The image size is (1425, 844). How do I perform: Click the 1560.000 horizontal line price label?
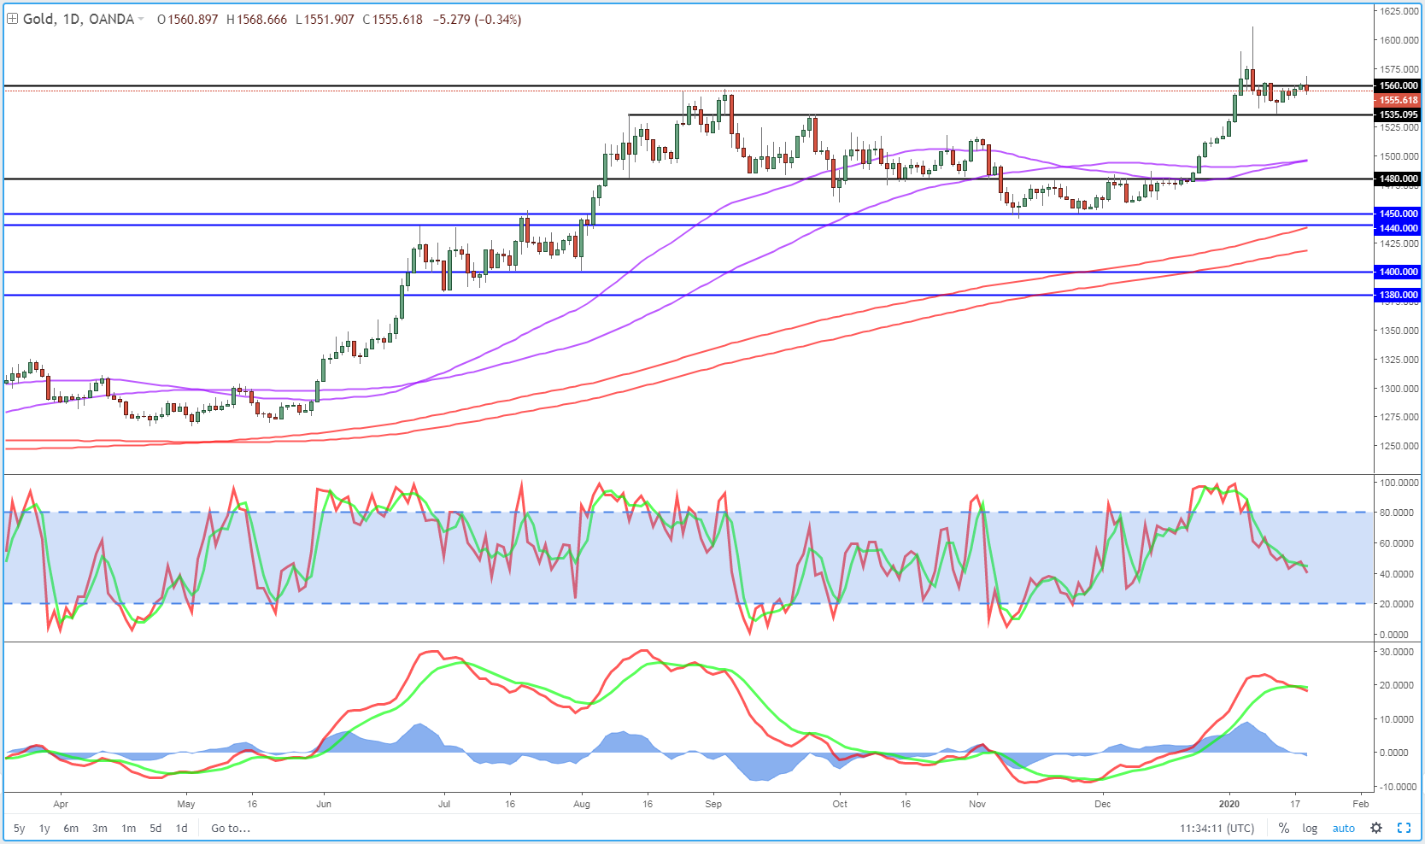point(1398,85)
